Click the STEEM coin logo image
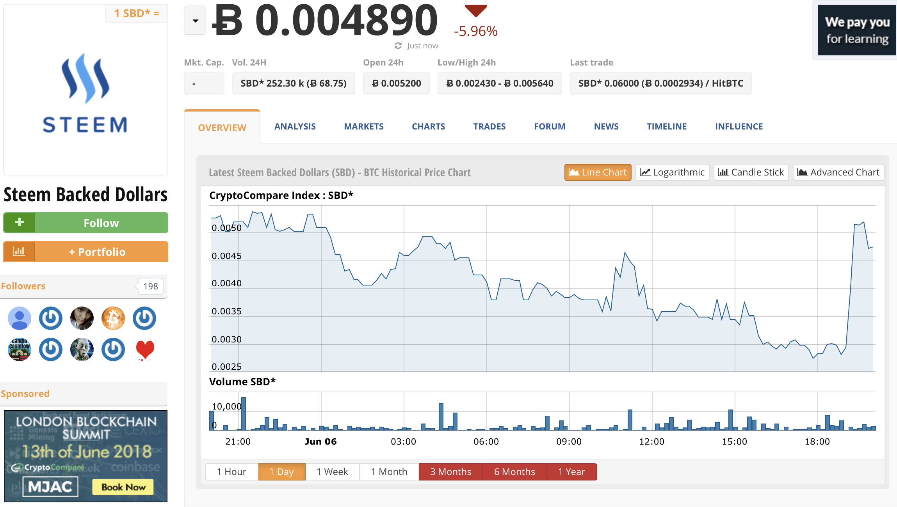This screenshot has width=897, height=507. (x=85, y=94)
